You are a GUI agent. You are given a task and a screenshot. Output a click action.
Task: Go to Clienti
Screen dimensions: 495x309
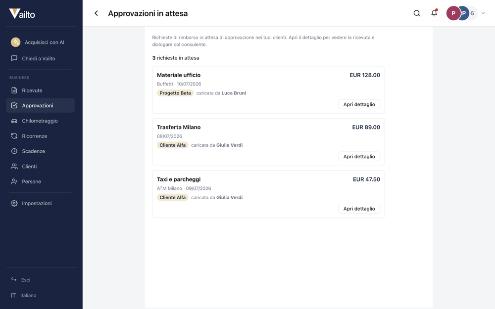tap(41, 166)
